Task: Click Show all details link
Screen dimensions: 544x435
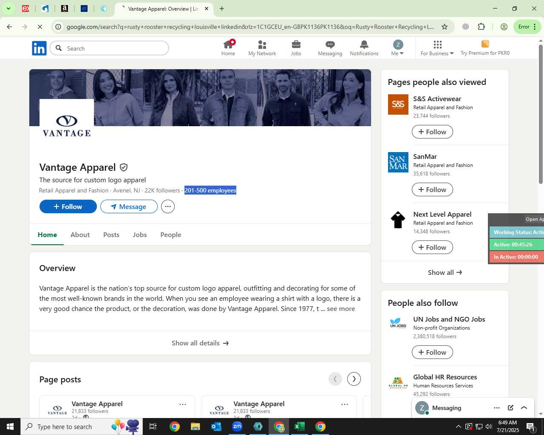Action: tap(200, 343)
